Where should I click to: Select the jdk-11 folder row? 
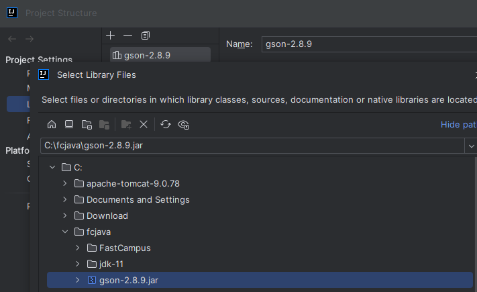tap(111, 264)
